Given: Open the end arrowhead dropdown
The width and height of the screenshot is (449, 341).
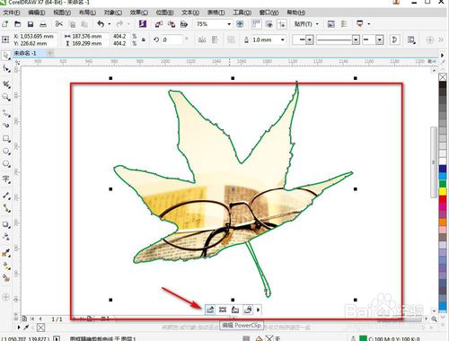Looking at the screenshot, I should [379, 39].
